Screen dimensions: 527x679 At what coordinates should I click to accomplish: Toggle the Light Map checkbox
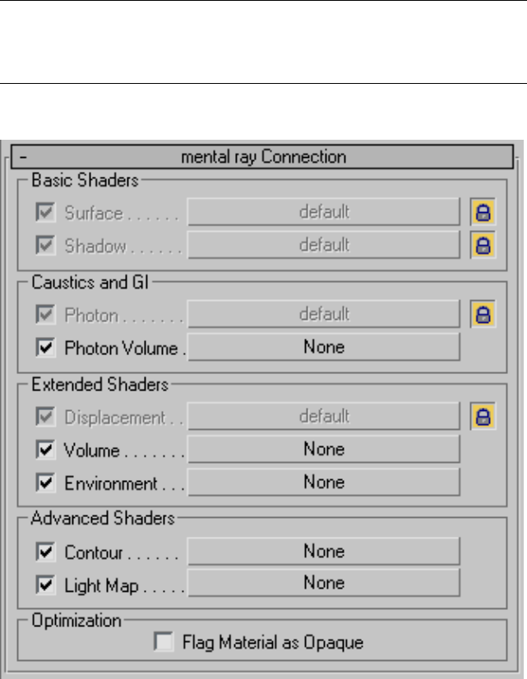tap(44, 584)
